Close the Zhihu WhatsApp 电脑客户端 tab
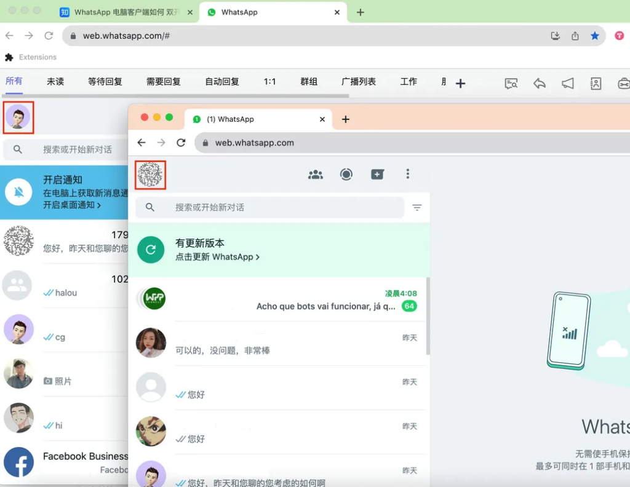 (x=190, y=12)
